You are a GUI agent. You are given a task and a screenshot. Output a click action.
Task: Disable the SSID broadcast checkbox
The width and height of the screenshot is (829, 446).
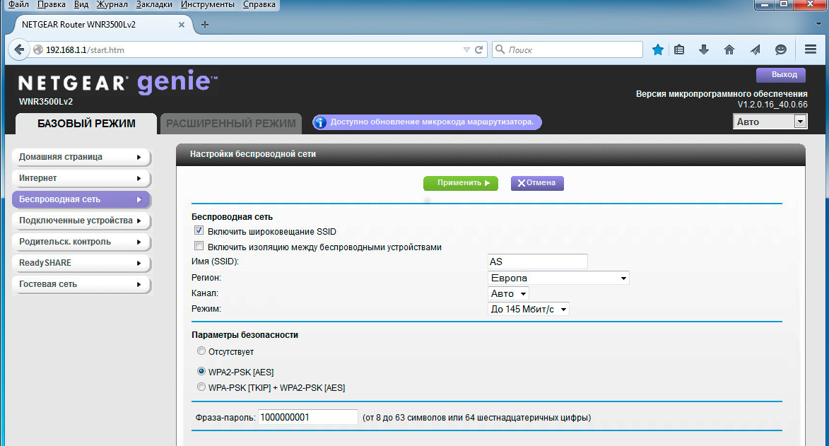click(199, 231)
